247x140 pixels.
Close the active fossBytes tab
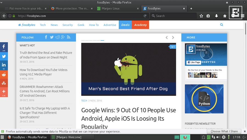point(184,9)
